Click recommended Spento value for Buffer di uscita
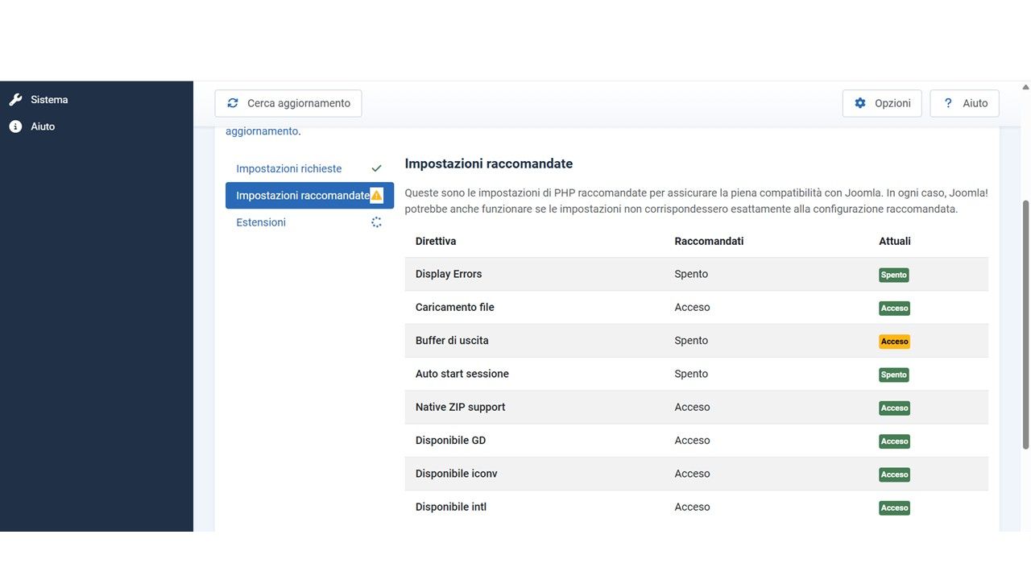The height and width of the screenshot is (580, 1031). pos(691,340)
